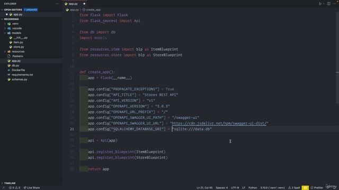Collapse the models folder
Viewport: 339px width, 190px height.
[5, 33]
